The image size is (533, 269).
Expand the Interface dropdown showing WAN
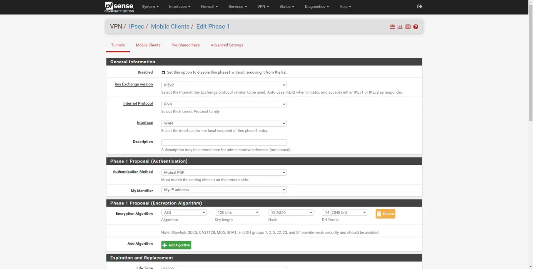pos(224,123)
